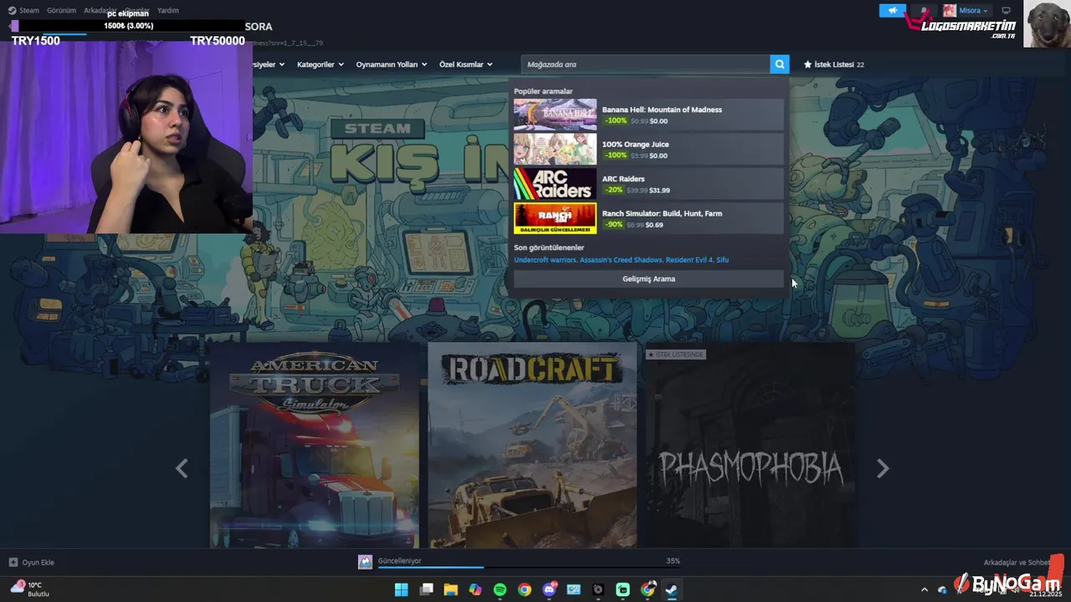Image resolution: width=1071 pixels, height=602 pixels.
Task: Open the announcements megaphone button
Action: pos(892,10)
